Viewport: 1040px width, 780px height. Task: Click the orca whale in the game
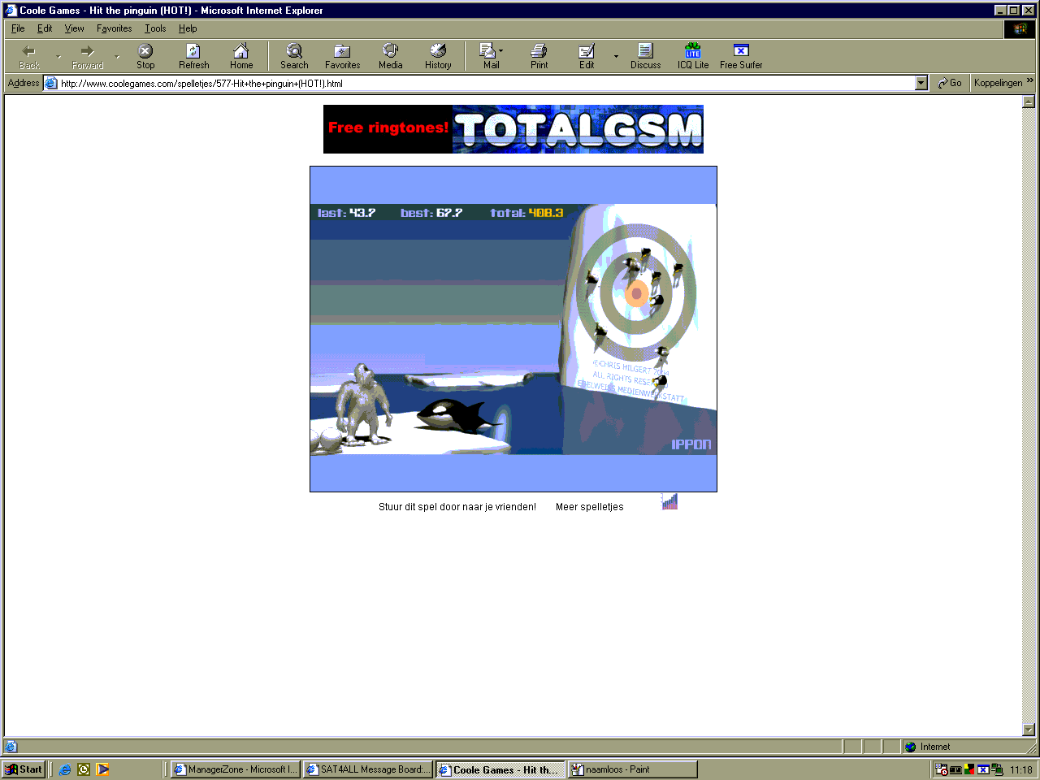click(459, 415)
